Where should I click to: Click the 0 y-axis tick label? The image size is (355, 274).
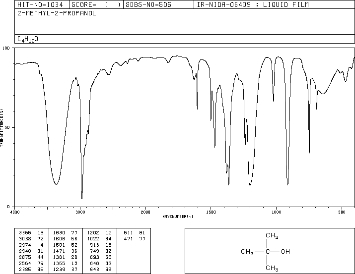[8, 207]
